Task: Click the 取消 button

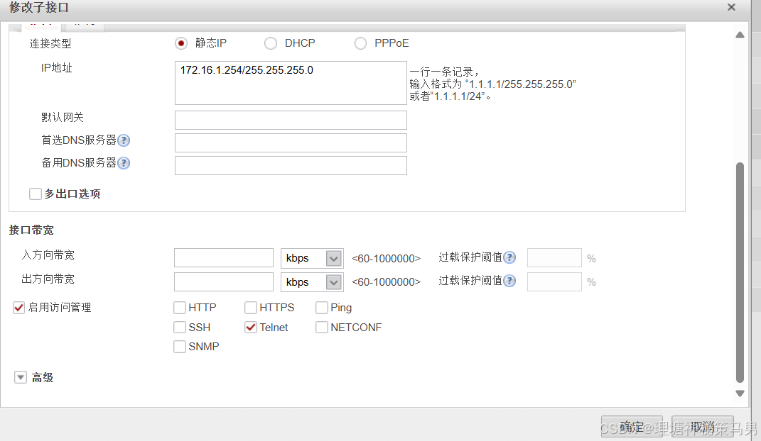Action: [x=702, y=427]
